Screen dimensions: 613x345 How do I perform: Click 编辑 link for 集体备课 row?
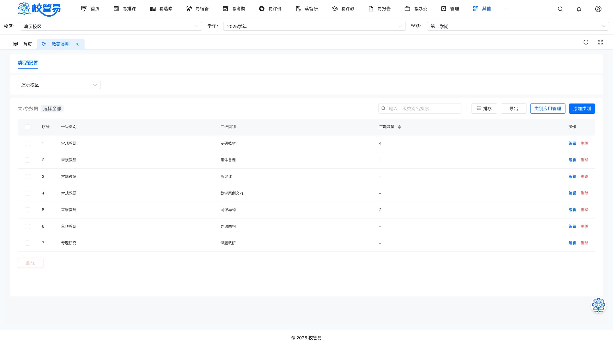[572, 160]
